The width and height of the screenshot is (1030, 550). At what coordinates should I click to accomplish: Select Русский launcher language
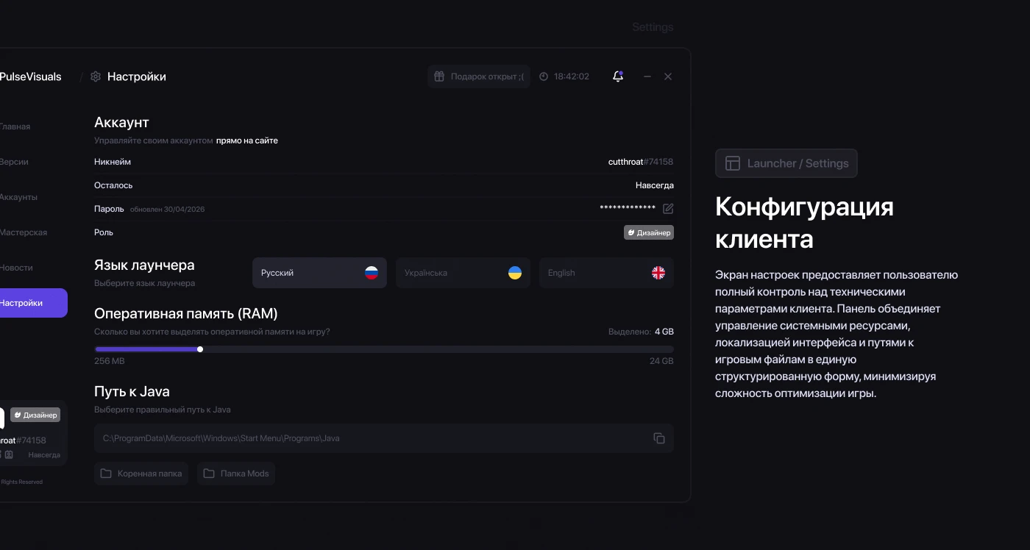tap(319, 273)
